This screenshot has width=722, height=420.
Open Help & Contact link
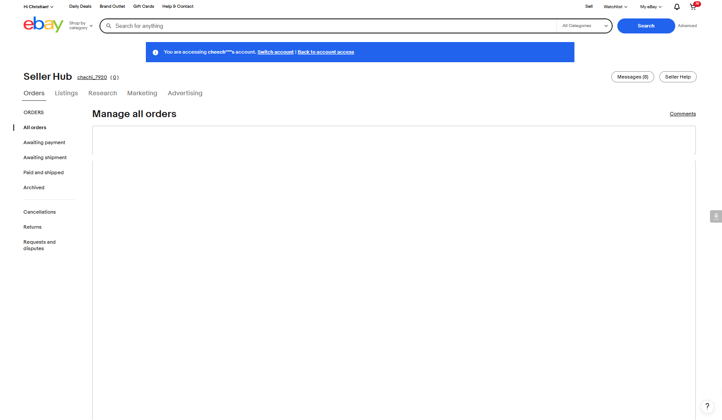pyautogui.click(x=178, y=6)
